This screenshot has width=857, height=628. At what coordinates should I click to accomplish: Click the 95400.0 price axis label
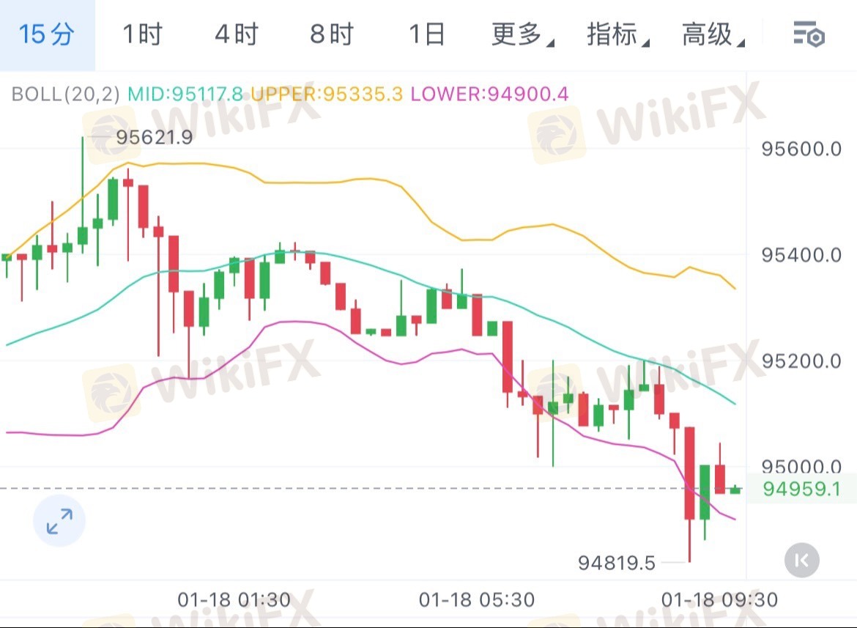click(801, 255)
